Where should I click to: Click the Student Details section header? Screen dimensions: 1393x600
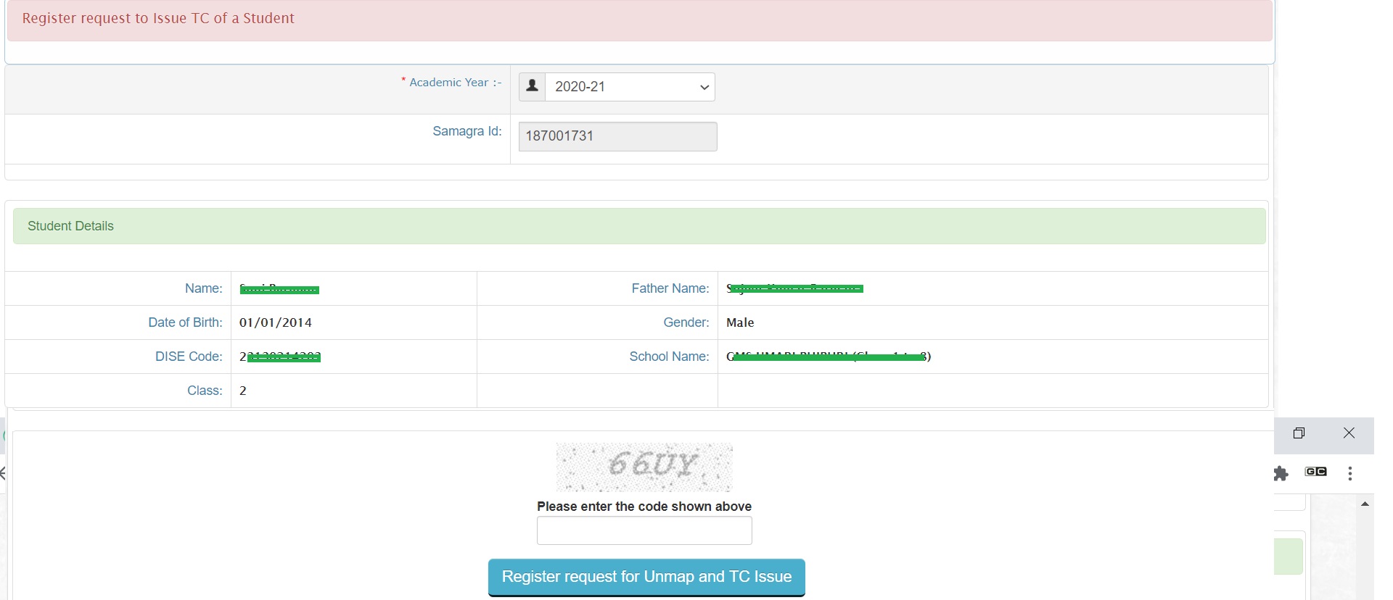click(70, 226)
